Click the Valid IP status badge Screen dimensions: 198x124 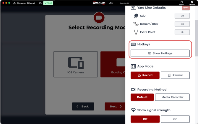click(x=48, y=3)
